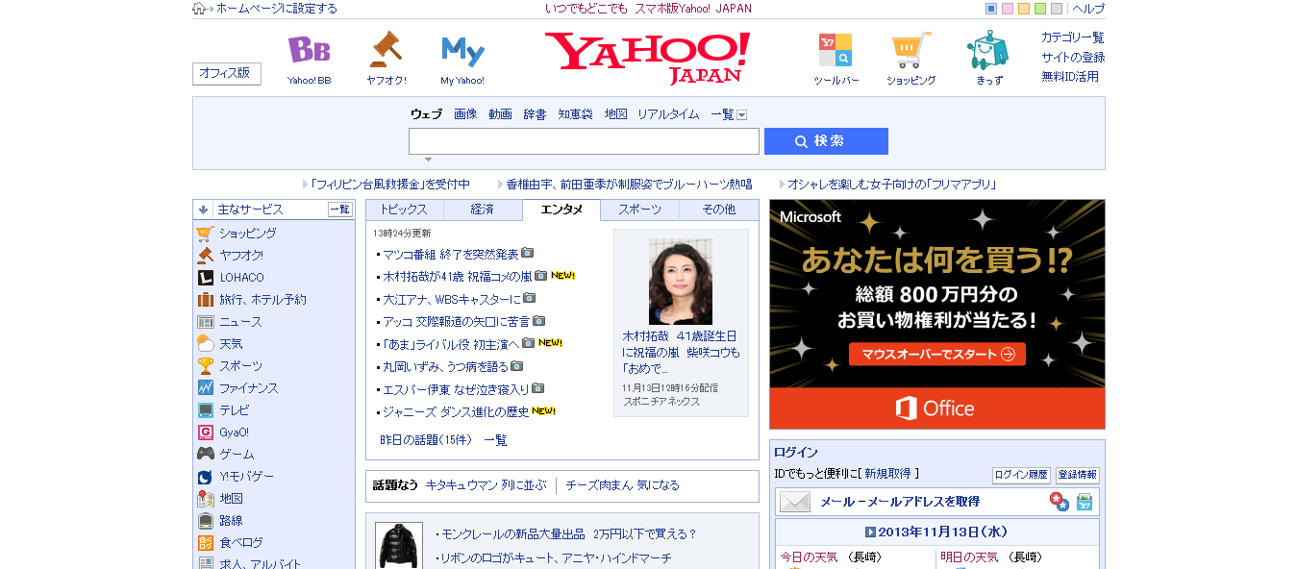Screen dimensions: 1297x569
Task: Open headline アッコ 交際報道の矢口に苦言
Action: [x=457, y=321]
